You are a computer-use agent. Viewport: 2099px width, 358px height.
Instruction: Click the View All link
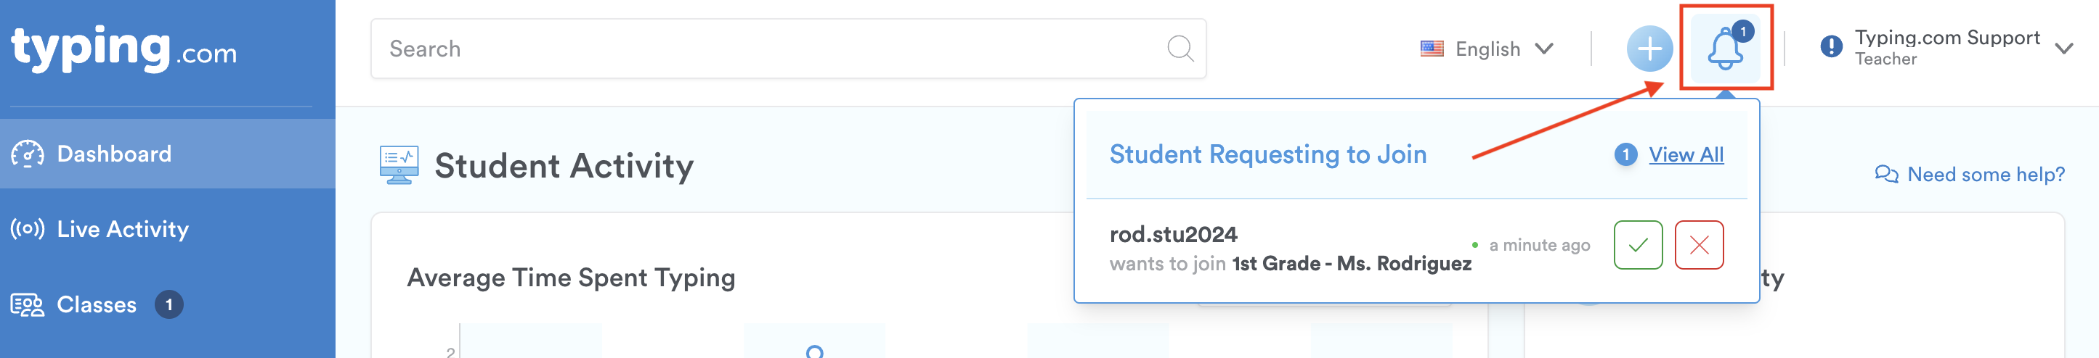click(1686, 154)
